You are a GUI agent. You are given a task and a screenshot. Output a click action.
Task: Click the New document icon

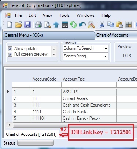[10, 25]
